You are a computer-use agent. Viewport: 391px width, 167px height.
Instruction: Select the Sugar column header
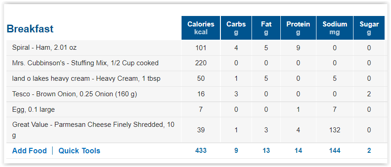point(369,28)
